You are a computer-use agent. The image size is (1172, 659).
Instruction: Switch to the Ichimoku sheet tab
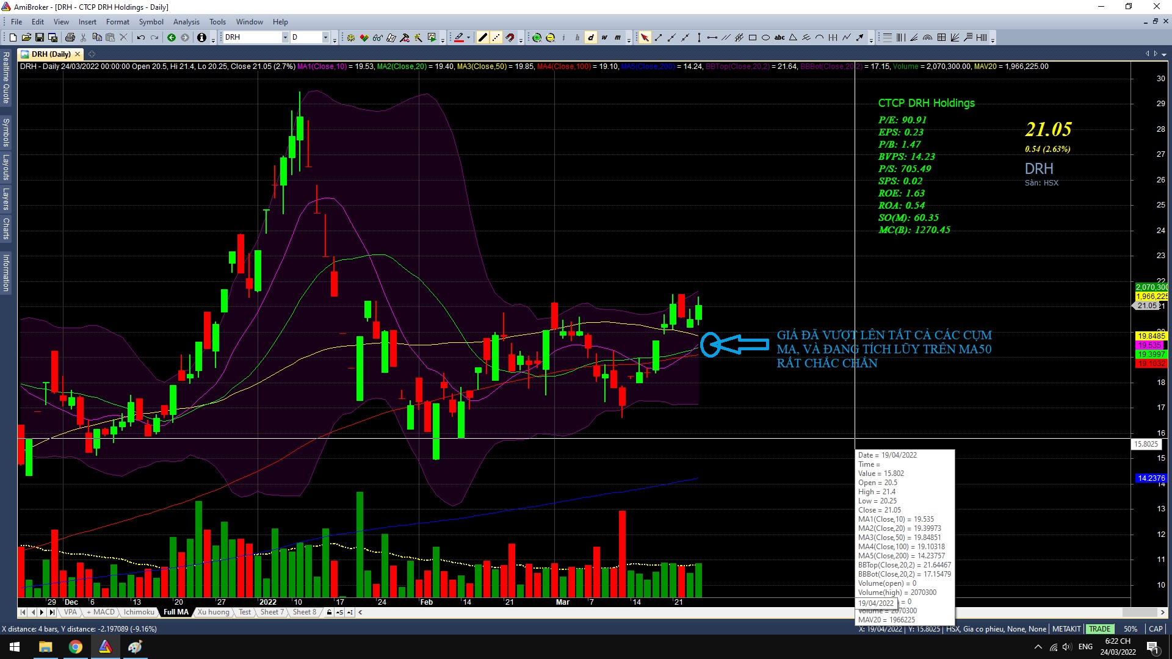coord(139,612)
